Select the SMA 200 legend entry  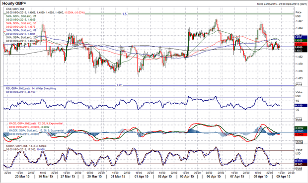click(22, 38)
